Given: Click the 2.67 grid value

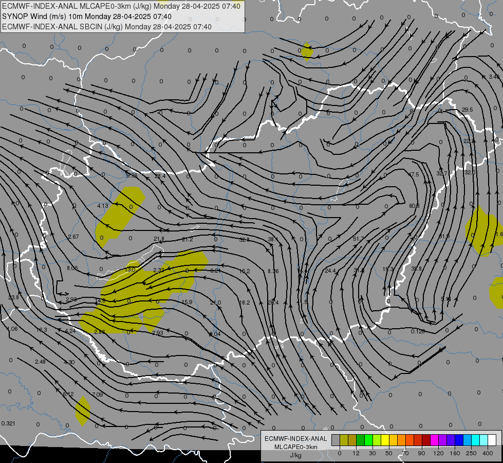Looking at the screenshot, I should pos(73,237).
